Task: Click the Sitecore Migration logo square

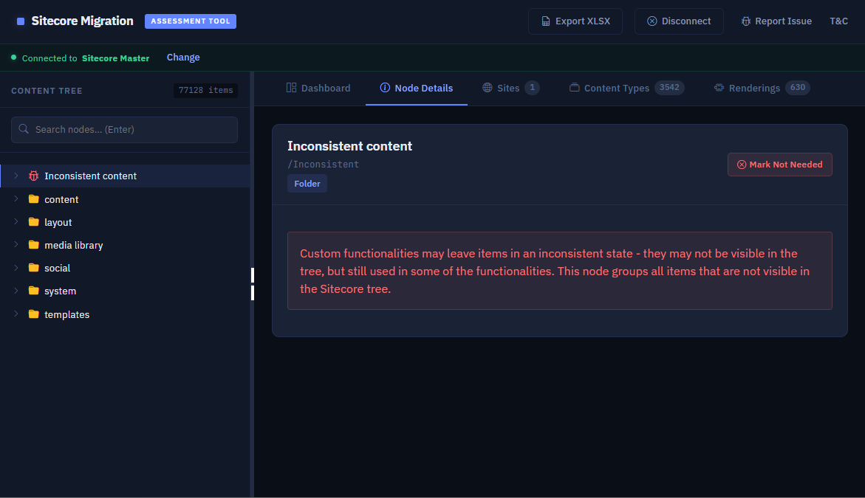Action: pos(21,21)
